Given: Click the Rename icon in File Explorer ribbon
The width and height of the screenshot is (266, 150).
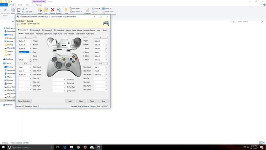Looking at the screenshot, I should click(x=59, y=11).
